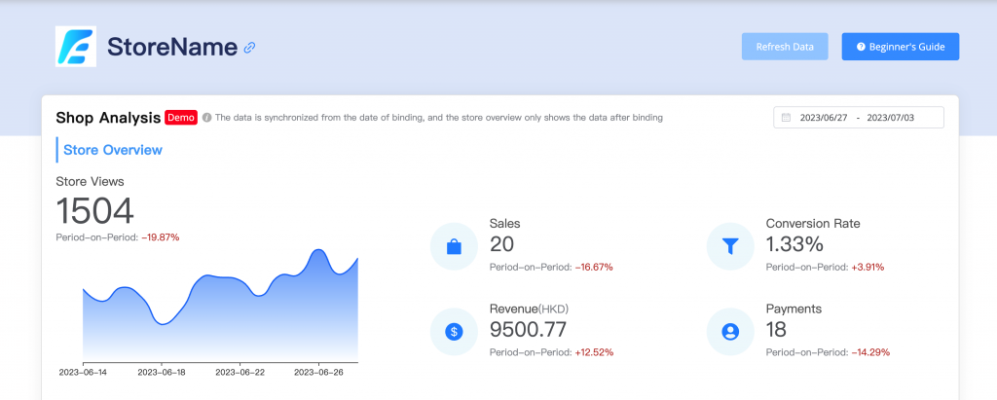Screen dimensions: 997x400
Task: Click the red Demo badge
Action: 181,118
